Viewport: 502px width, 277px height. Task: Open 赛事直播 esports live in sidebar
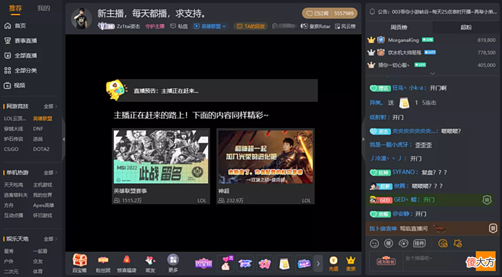(x=20, y=40)
